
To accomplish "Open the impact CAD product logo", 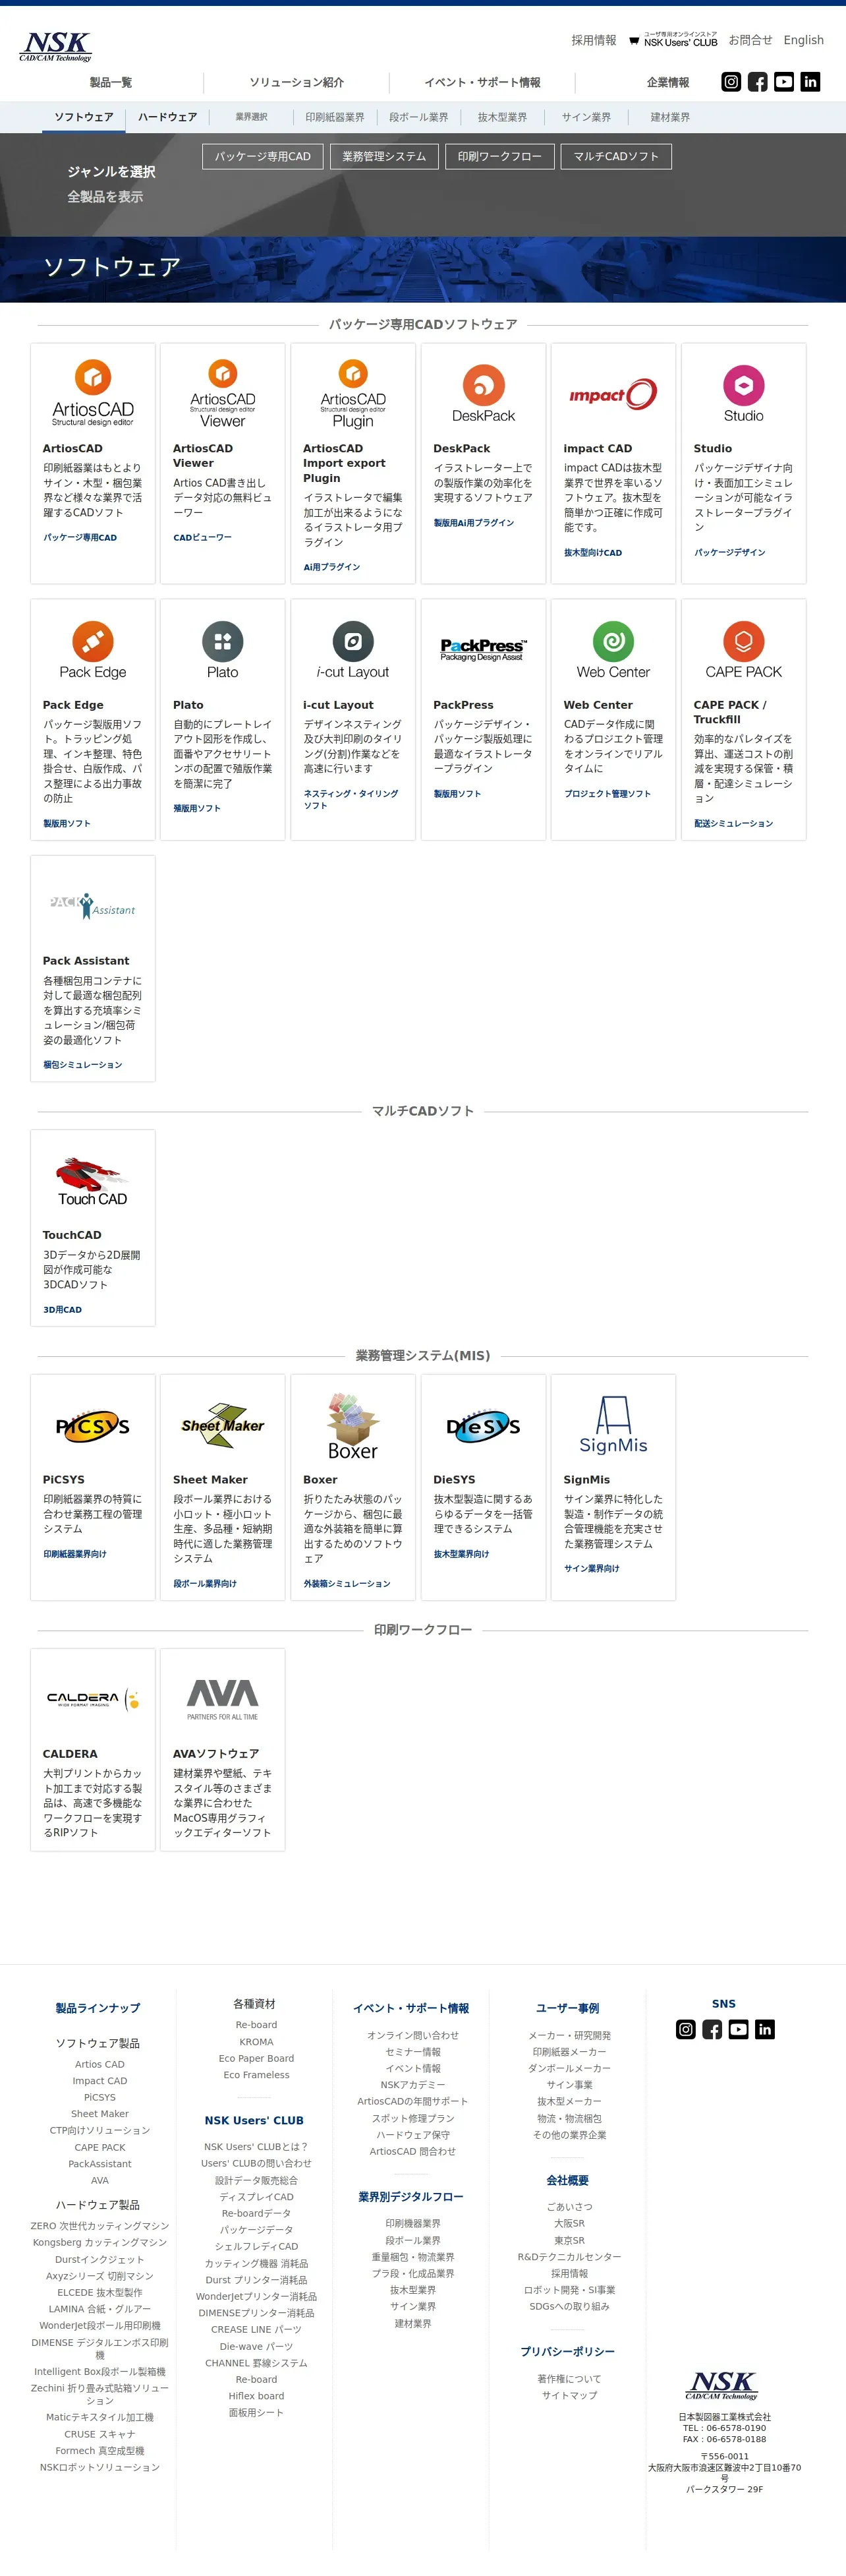I will click(x=613, y=394).
